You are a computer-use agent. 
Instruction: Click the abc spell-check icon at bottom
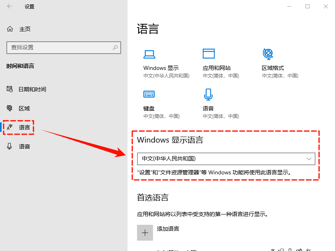click(x=308, y=249)
